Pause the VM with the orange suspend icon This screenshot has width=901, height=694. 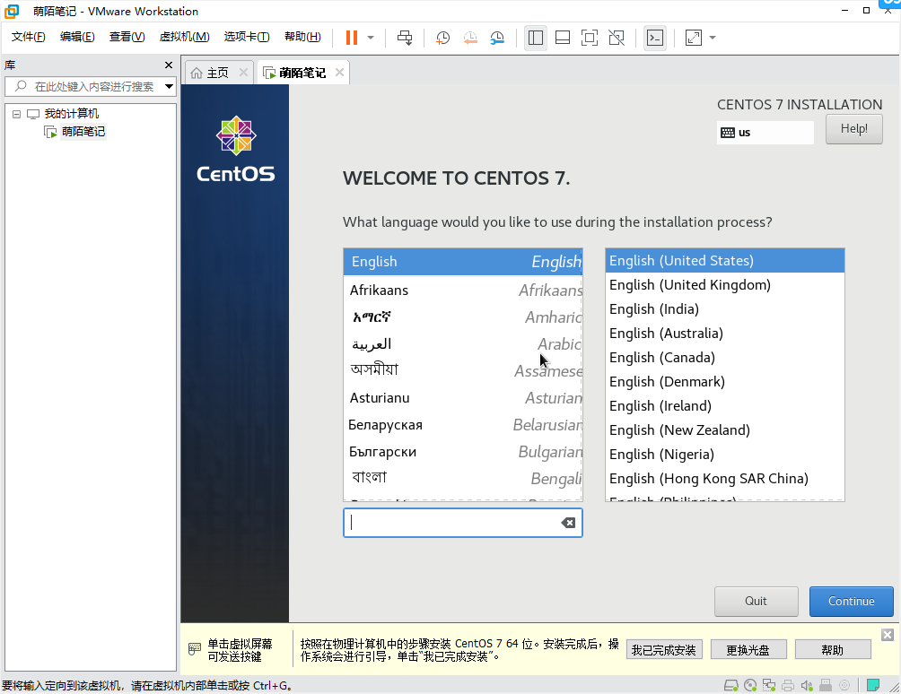coord(352,38)
